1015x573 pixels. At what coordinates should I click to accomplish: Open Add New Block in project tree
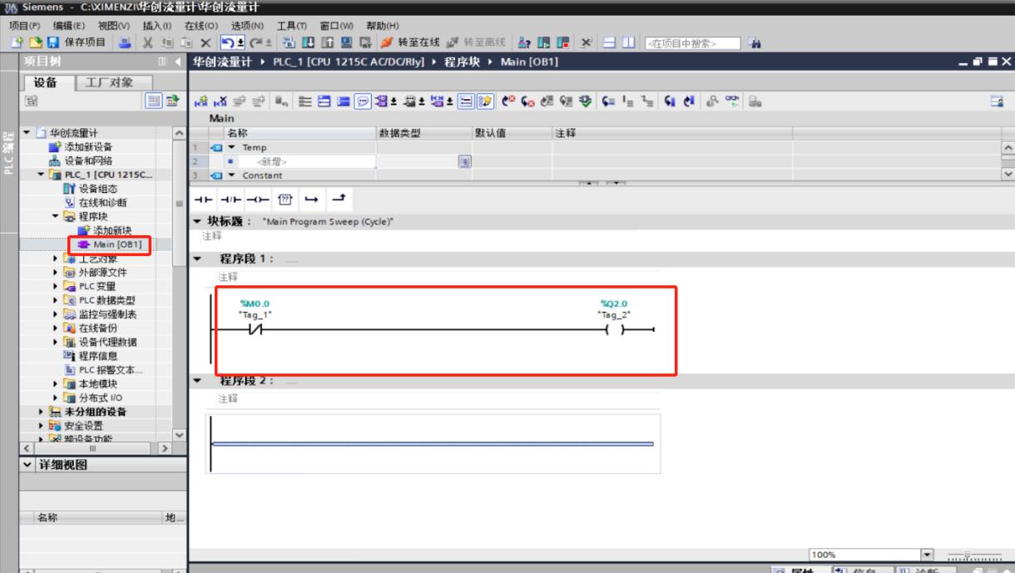pyautogui.click(x=110, y=230)
